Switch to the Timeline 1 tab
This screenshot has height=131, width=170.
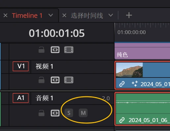coord(27,16)
